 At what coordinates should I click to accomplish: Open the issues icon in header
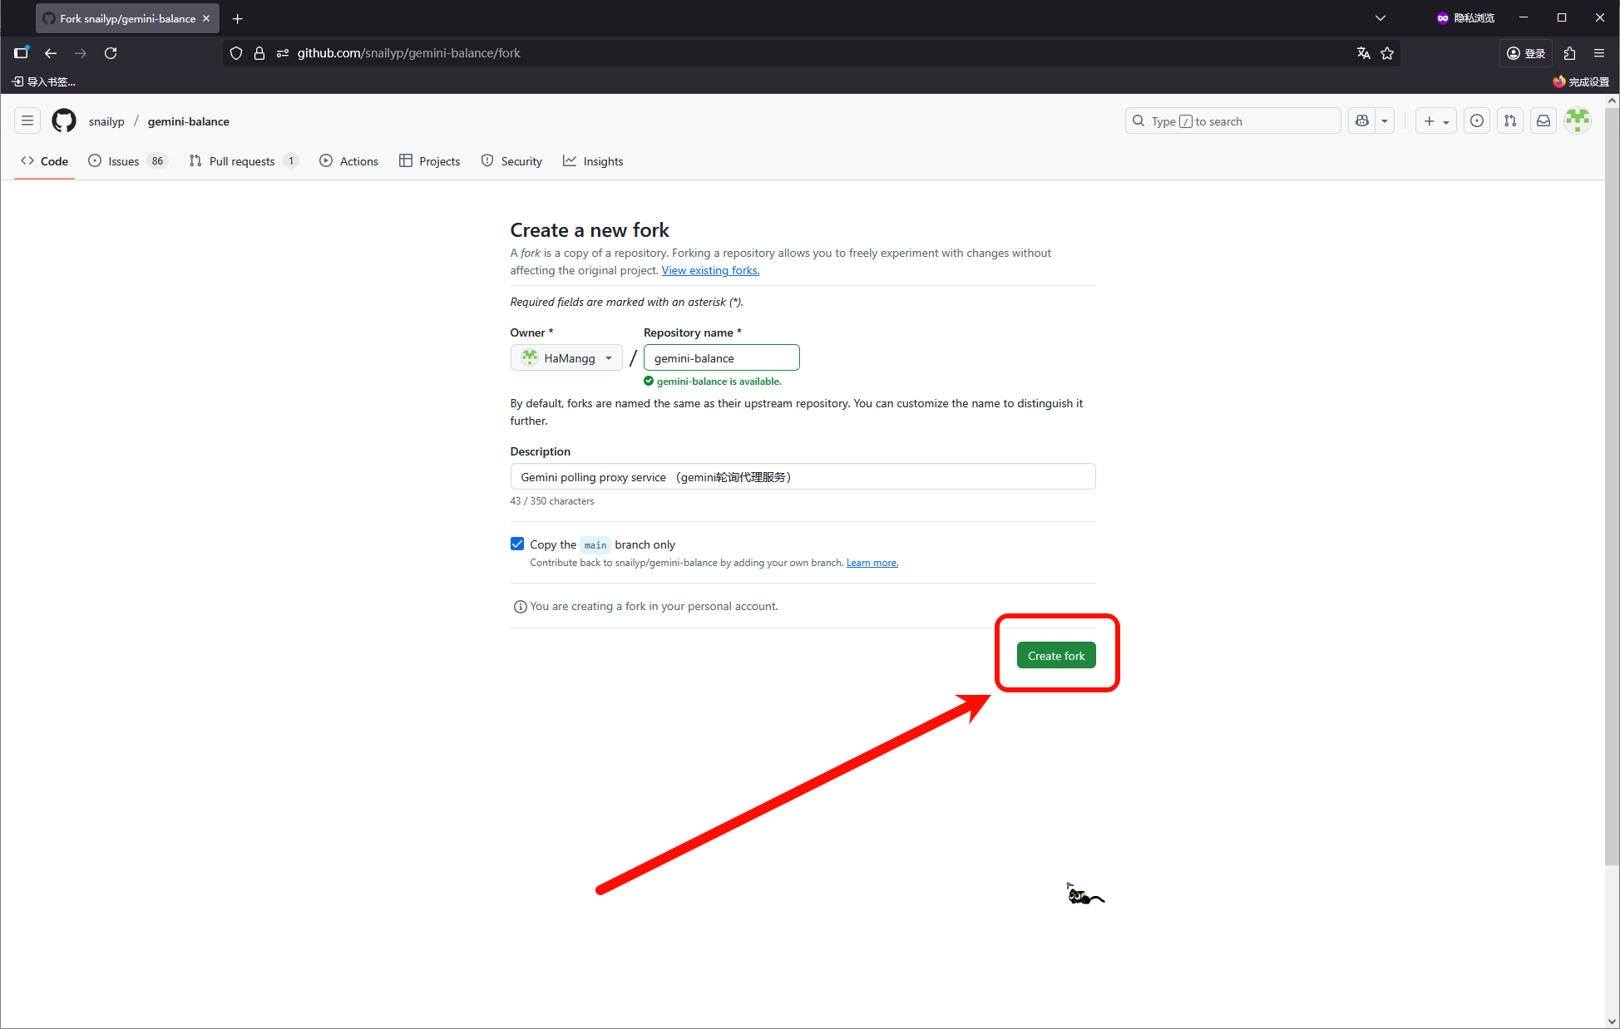coord(1476,121)
